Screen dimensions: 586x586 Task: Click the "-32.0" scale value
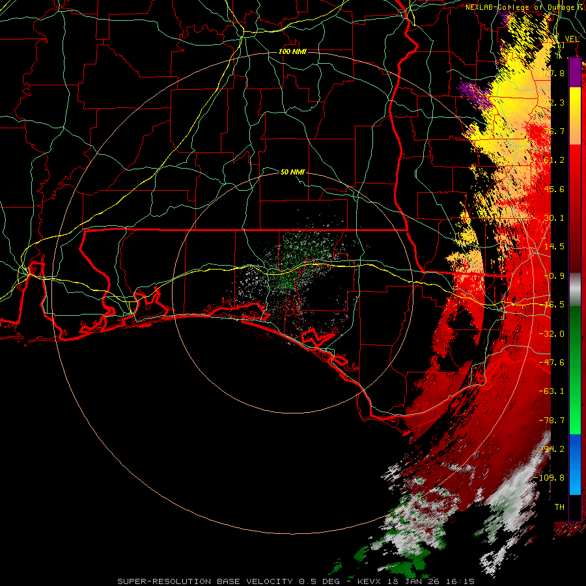point(552,334)
